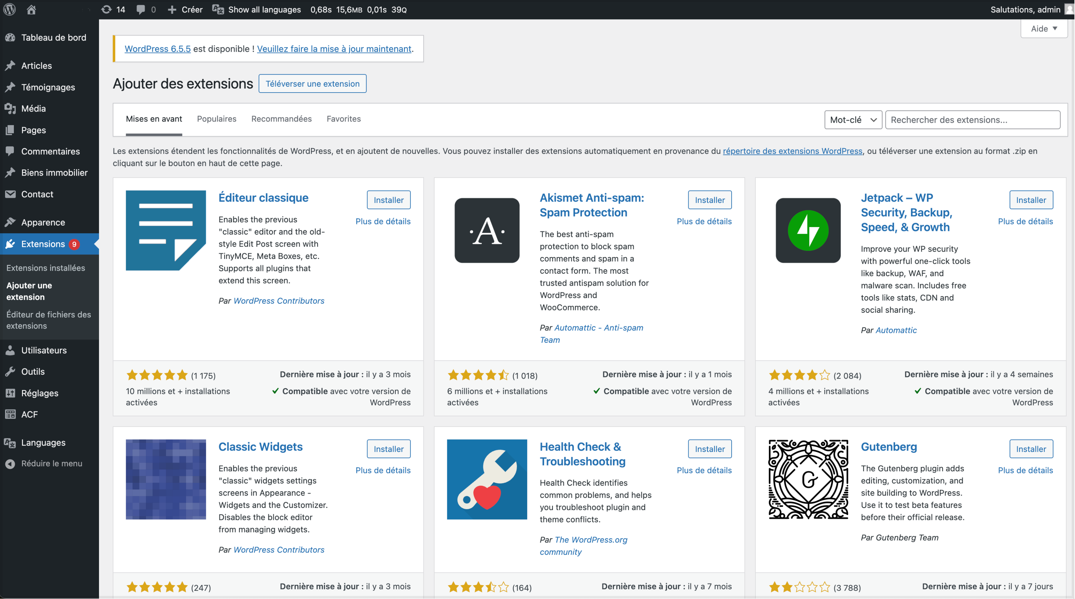Open the Mot-clé search type dropdown
Viewport: 1075px width, 599px height.
(x=853, y=120)
